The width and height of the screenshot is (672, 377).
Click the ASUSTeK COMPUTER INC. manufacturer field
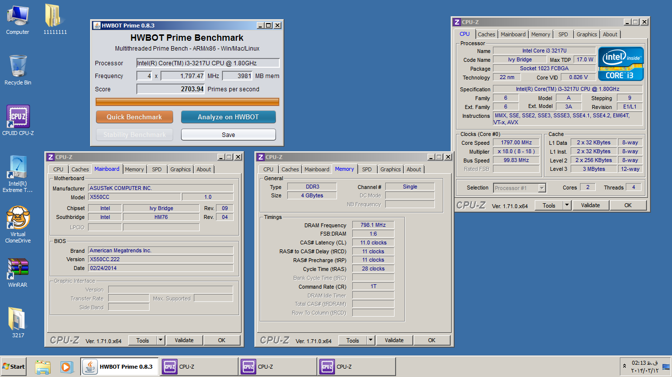tap(160, 188)
